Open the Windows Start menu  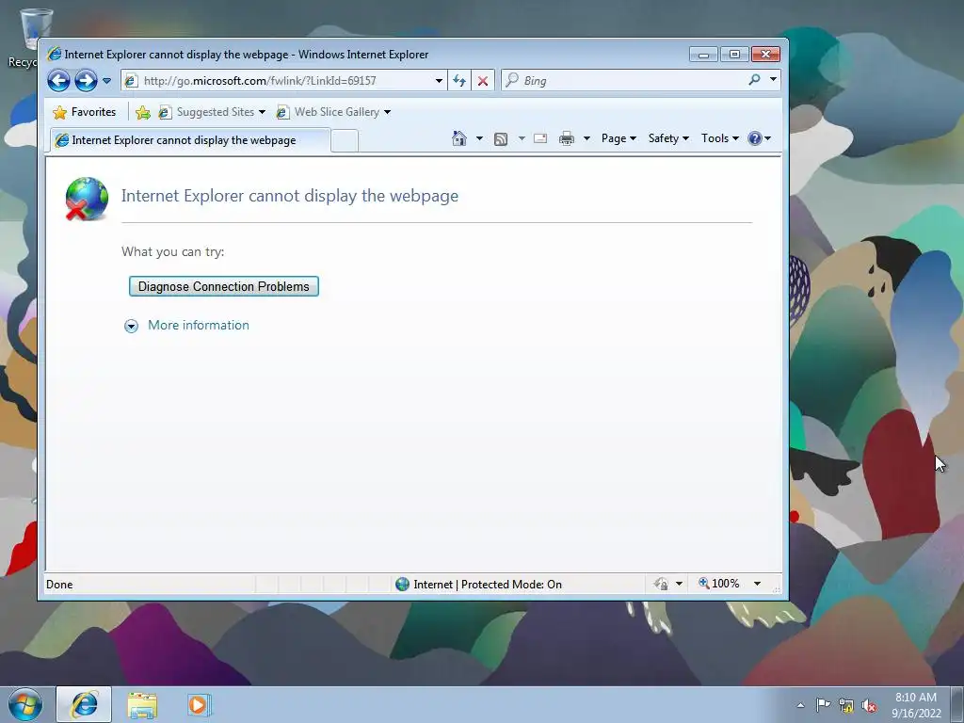(x=25, y=704)
